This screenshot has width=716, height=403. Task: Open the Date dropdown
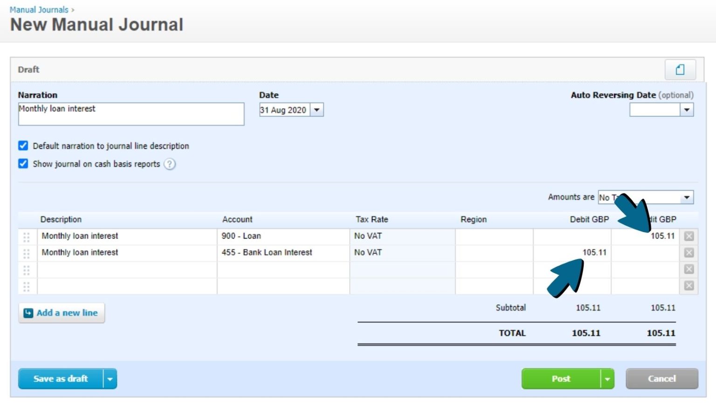(317, 110)
